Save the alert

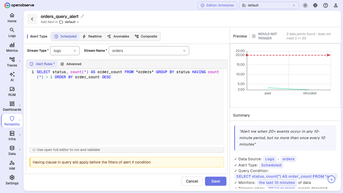click(x=216, y=181)
